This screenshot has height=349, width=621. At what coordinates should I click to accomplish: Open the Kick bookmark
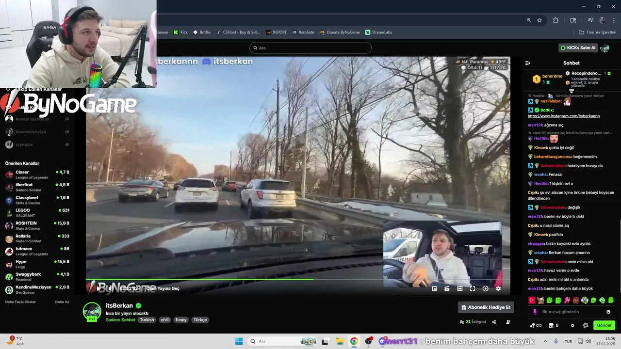(x=180, y=32)
